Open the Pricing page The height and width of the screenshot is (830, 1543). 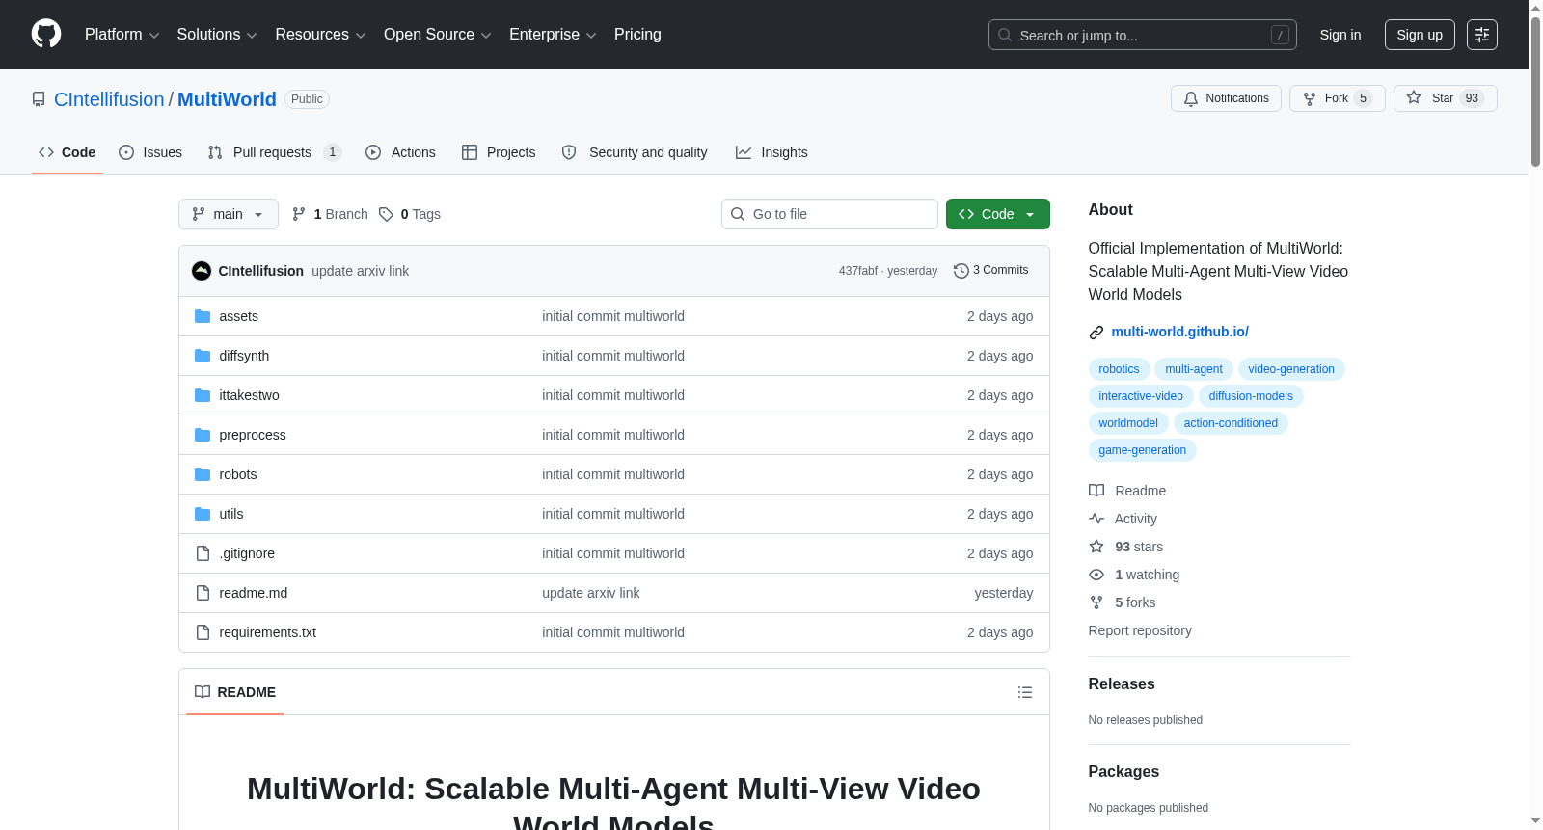(637, 35)
